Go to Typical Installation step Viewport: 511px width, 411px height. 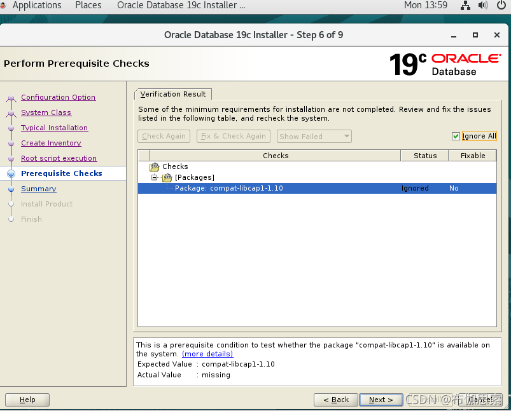tap(55, 128)
